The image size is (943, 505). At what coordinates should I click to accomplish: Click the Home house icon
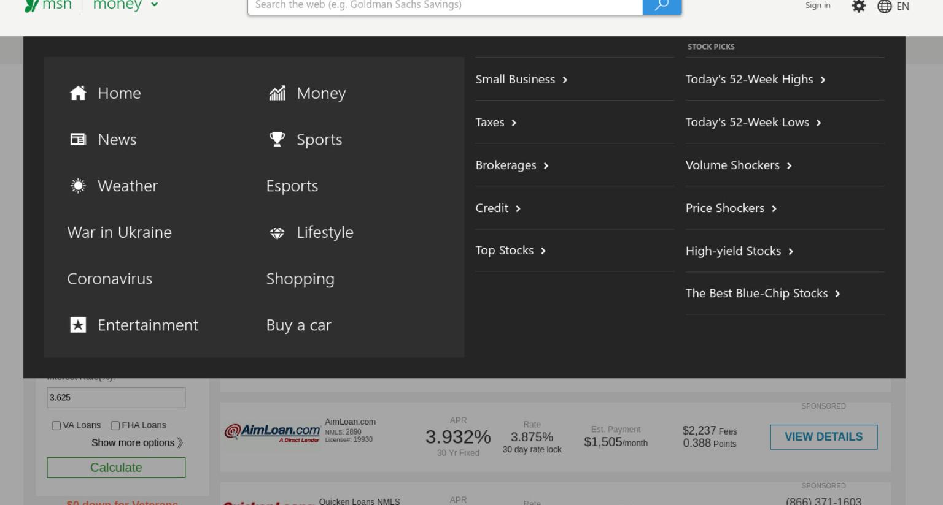click(78, 93)
